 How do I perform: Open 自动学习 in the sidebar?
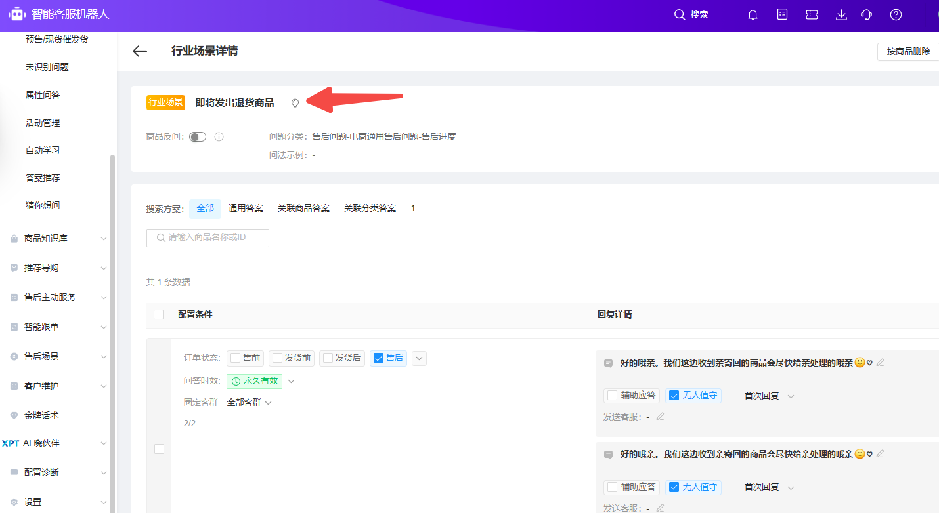[x=43, y=150]
